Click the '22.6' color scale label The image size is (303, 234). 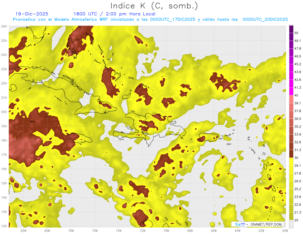[297, 204]
